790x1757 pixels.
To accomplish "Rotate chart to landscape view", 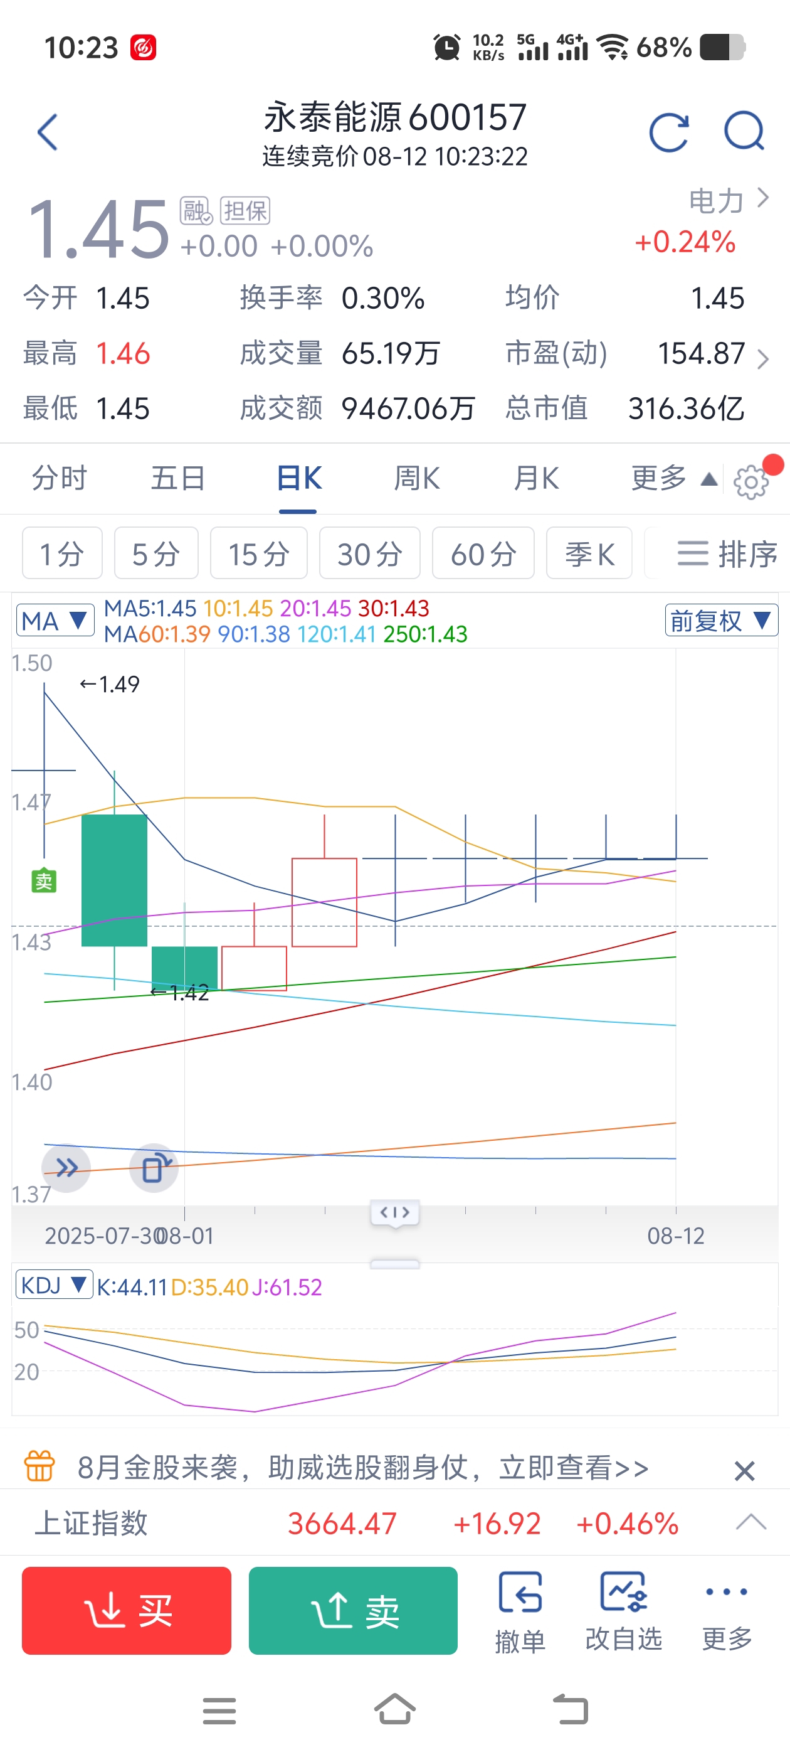I will [154, 1168].
